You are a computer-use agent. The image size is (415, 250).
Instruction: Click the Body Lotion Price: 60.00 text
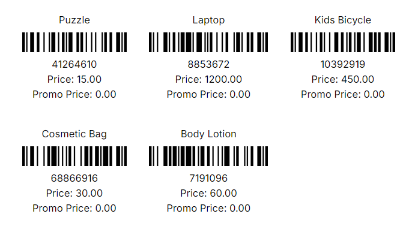pos(208,193)
